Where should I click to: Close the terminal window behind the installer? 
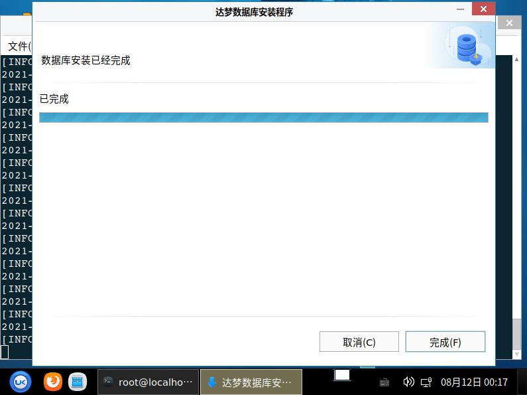509,23
